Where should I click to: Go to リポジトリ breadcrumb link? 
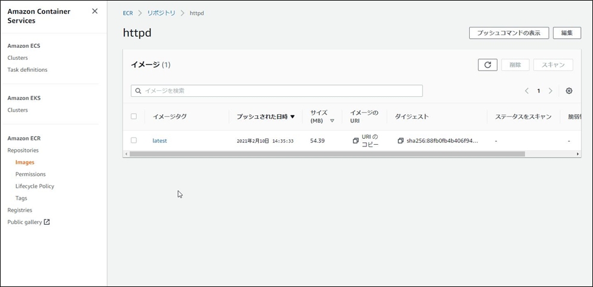click(161, 13)
